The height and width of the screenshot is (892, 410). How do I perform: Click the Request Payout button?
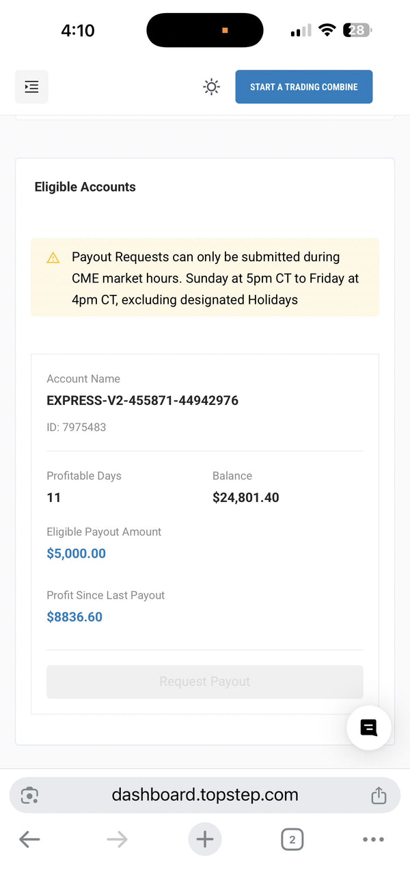coord(204,681)
